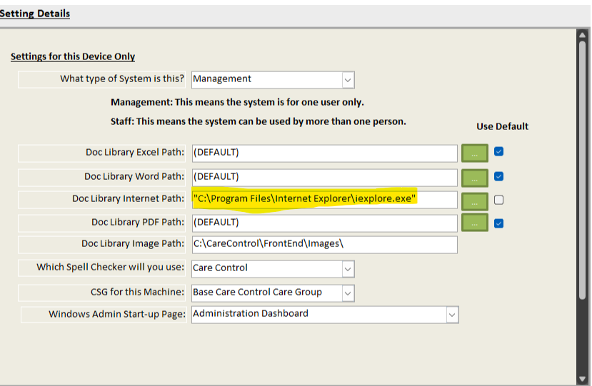This screenshot has width=592, height=386.
Task: Click the Doc Library Image Path field
Action: coord(325,245)
